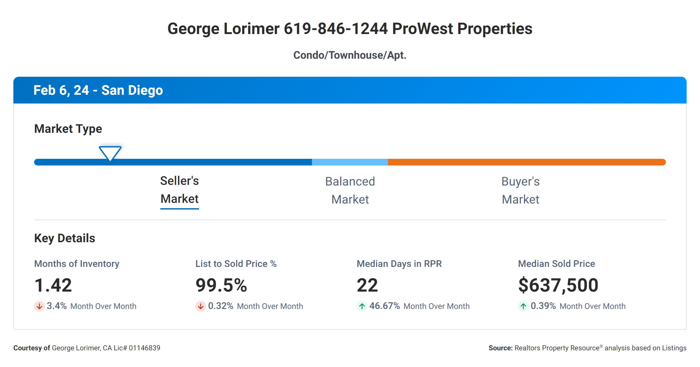Click the dark blue Seller's bar segment

pos(200,162)
